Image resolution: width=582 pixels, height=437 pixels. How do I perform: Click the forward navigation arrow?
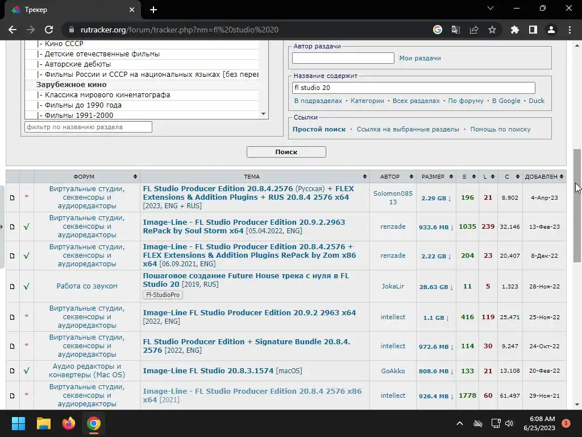pyautogui.click(x=31, y=30)
